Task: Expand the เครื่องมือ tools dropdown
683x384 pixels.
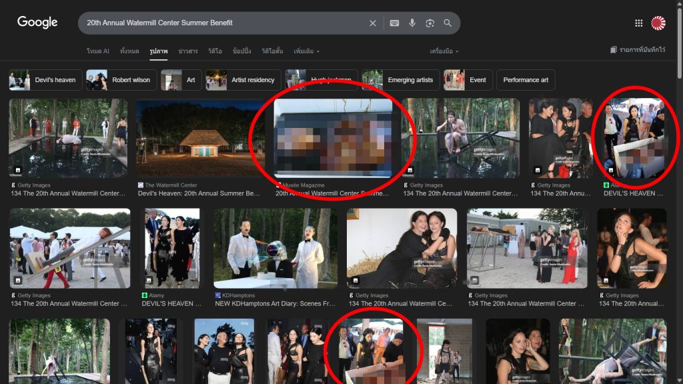Action: [444, 51]
